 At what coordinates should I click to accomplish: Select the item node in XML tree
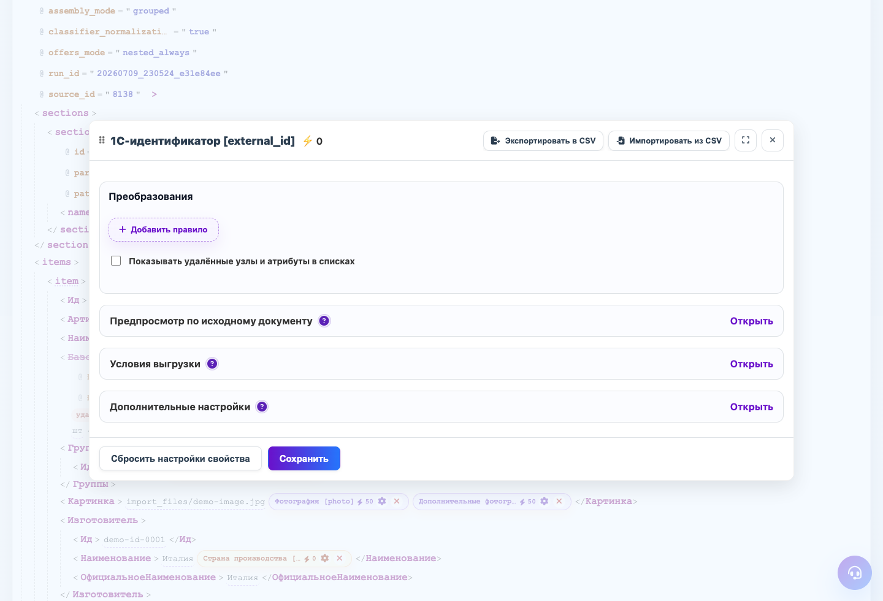[67, 281]
